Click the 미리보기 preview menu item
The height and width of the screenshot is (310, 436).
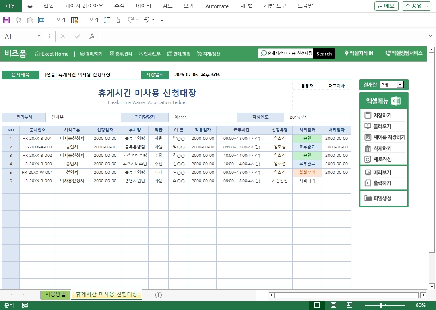384,173
